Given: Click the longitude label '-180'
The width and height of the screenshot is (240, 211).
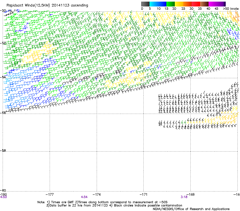Looking at the screenshot, I should (3, 194).
